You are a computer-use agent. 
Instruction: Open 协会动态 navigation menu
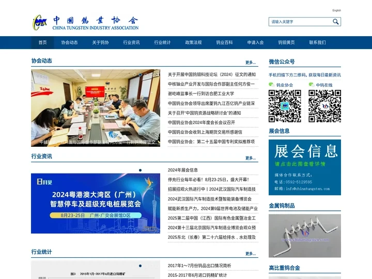(x=69, y=42)
